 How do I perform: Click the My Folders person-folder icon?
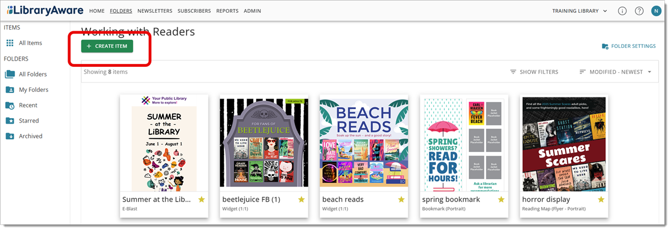click(x=10, y=90)
